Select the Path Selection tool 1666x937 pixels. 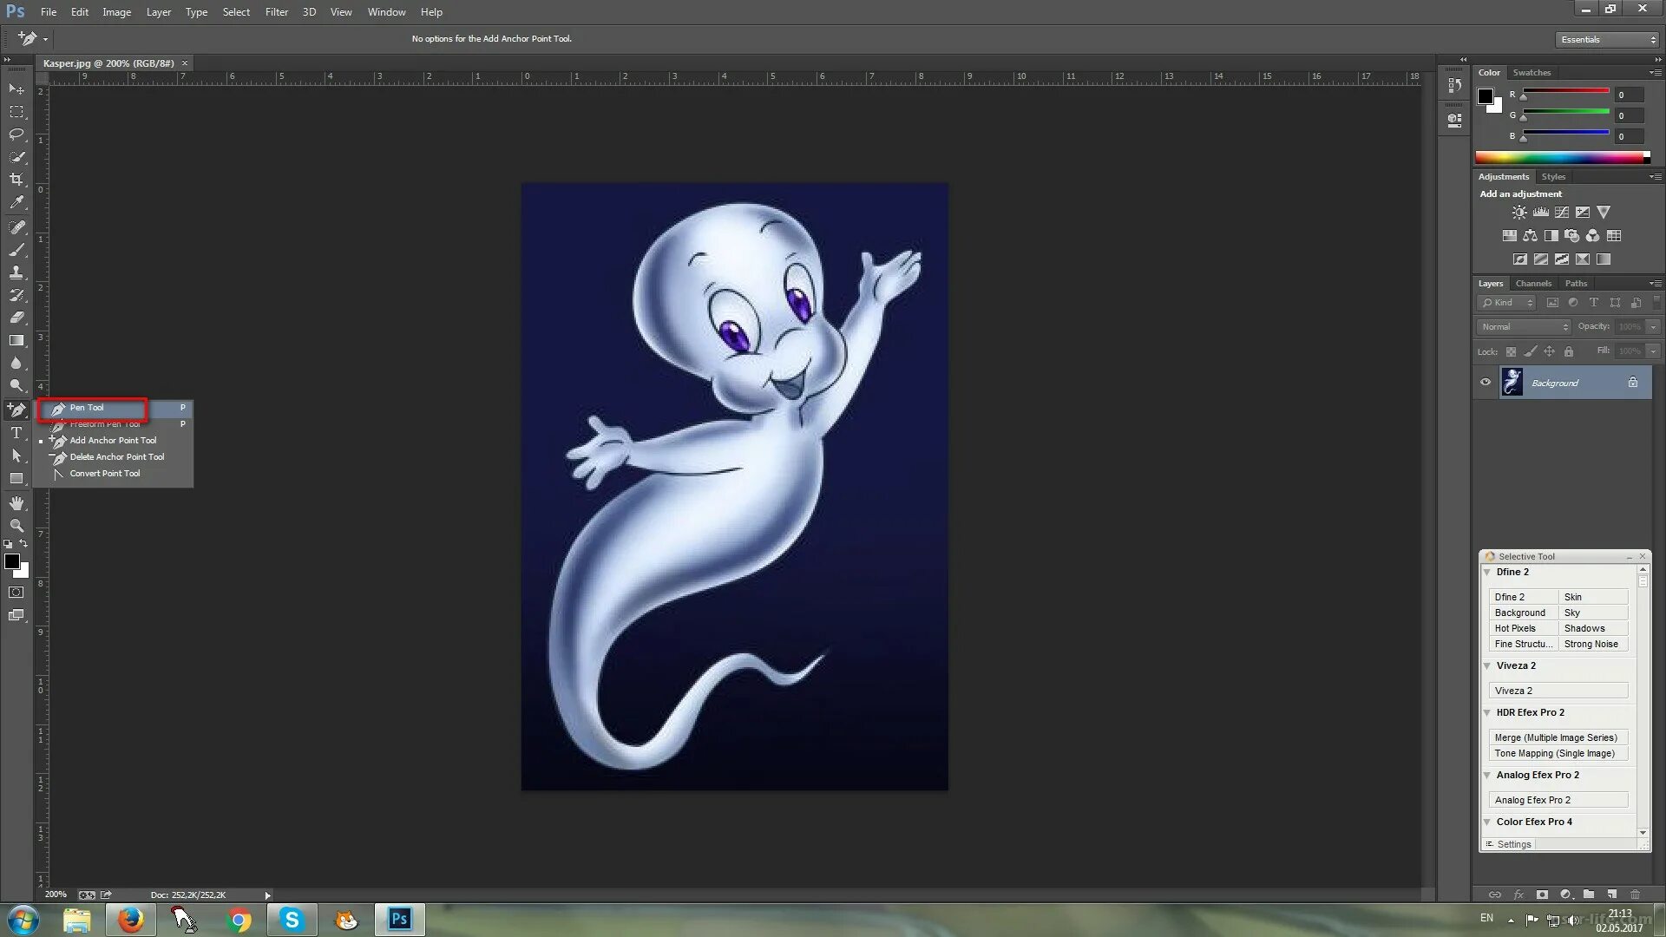tap(16, 455)
